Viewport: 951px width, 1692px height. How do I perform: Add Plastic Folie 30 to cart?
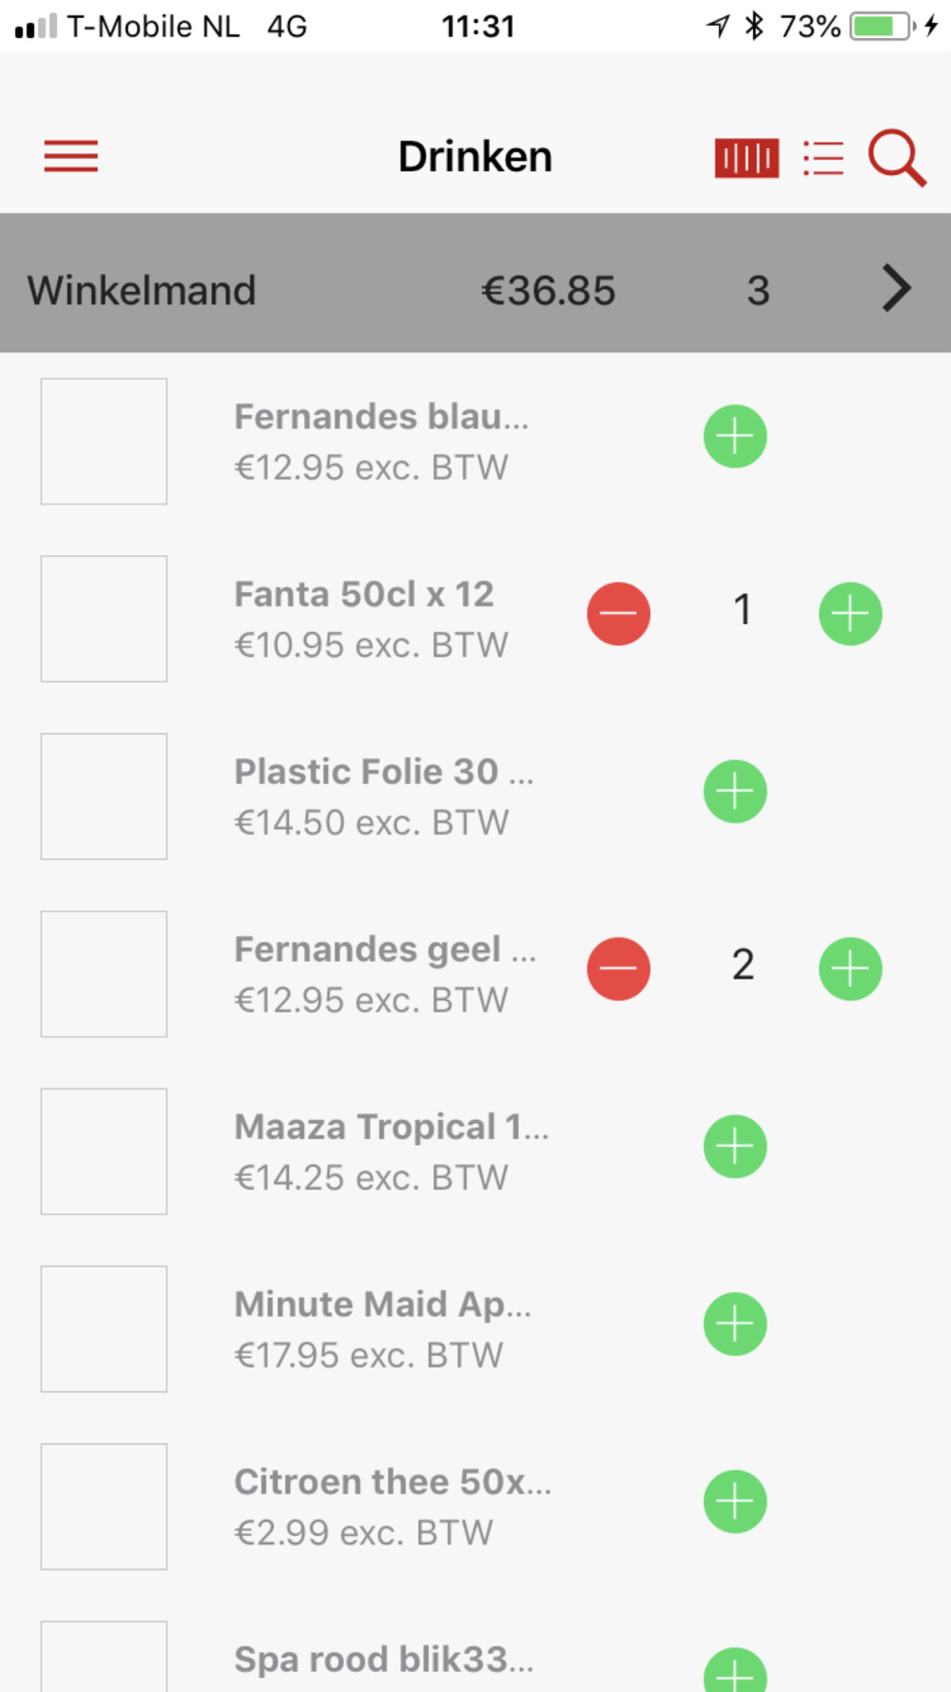(x=735, y=792)
